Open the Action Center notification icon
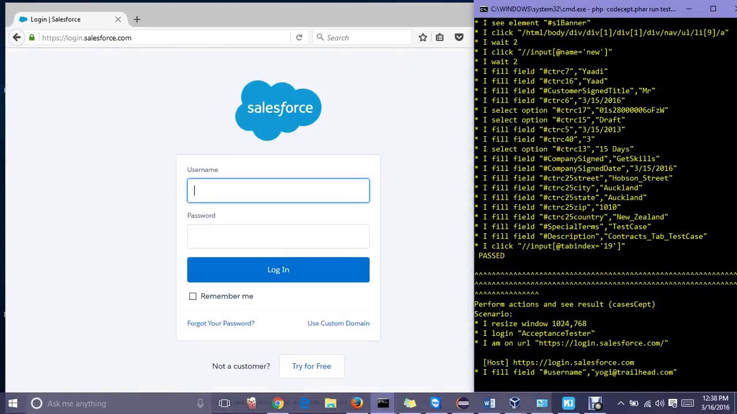Screen dimensions: 737x414 tap(673, 403)
